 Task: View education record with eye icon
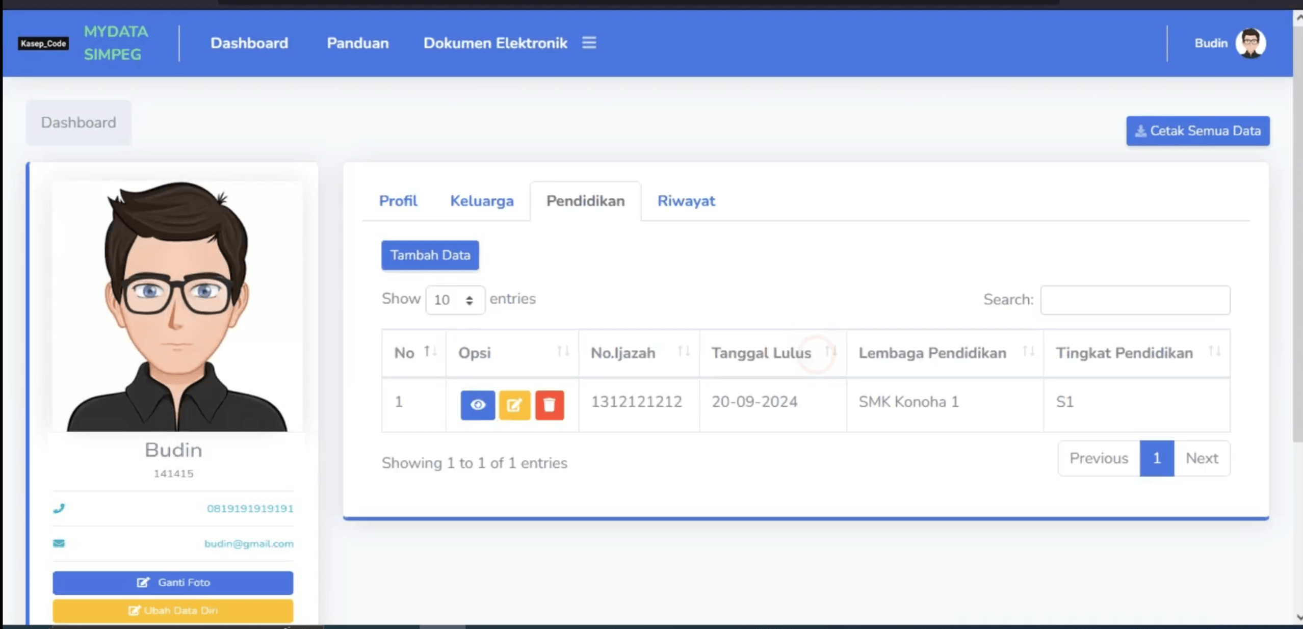coord(478,405)
